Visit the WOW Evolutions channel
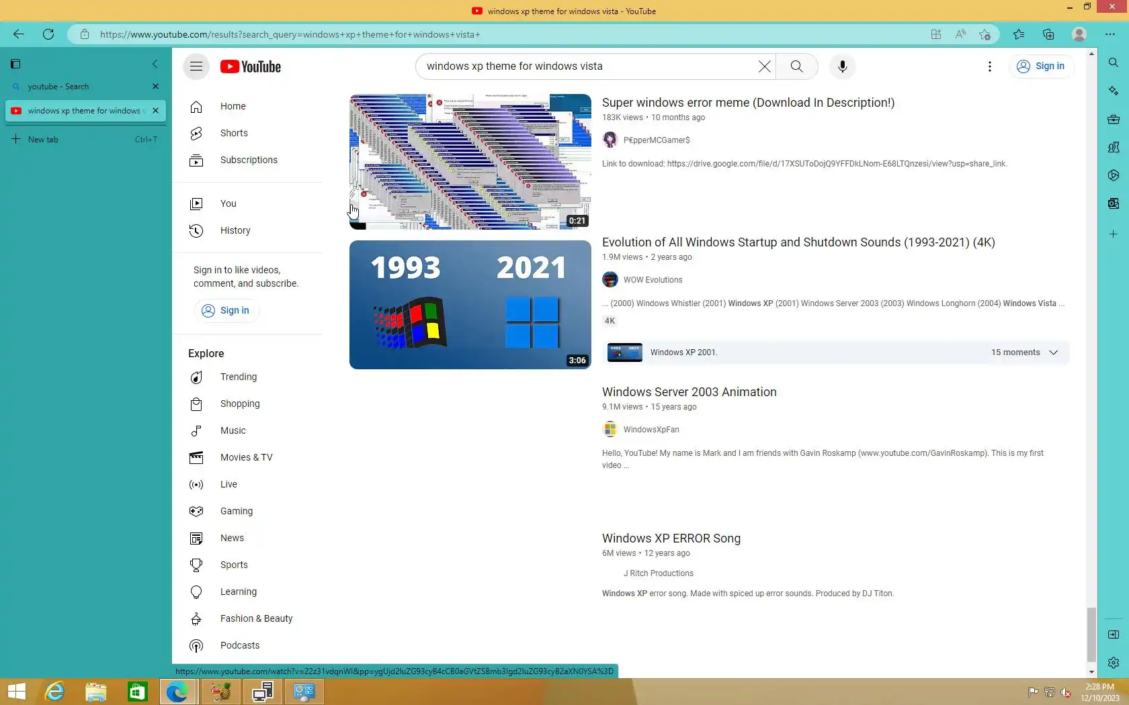 [x=653, y=280]
